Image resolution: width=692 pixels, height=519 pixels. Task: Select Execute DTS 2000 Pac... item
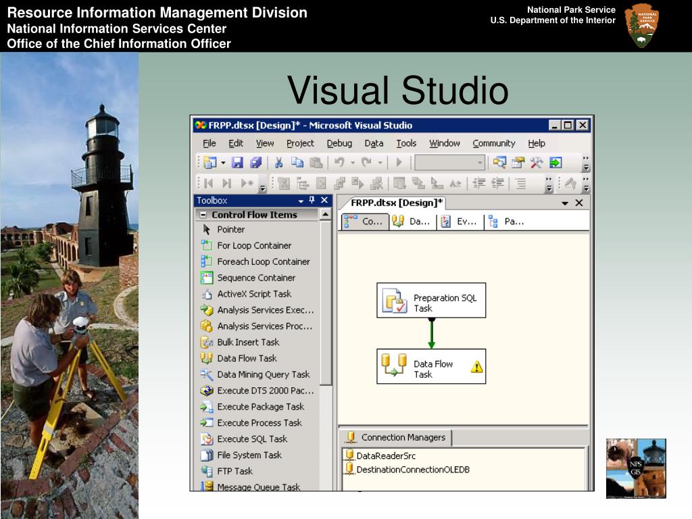(x=257, y=391)
